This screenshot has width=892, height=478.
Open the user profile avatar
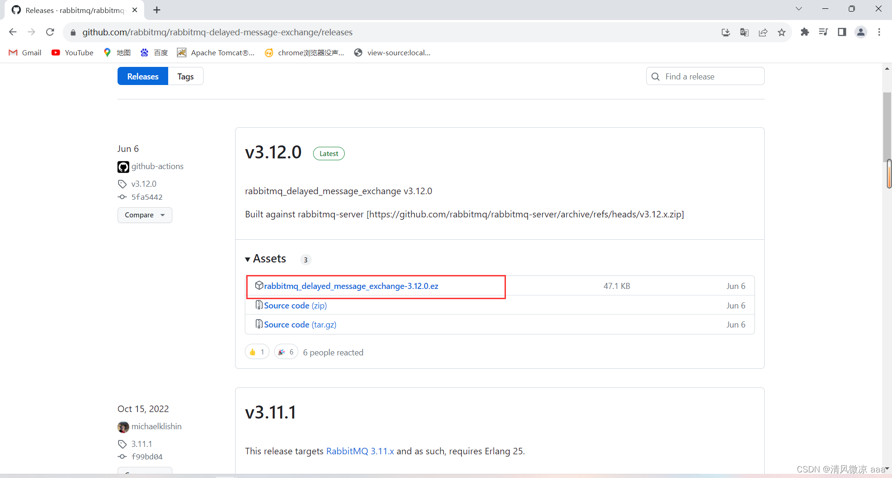tap(861, 32)
